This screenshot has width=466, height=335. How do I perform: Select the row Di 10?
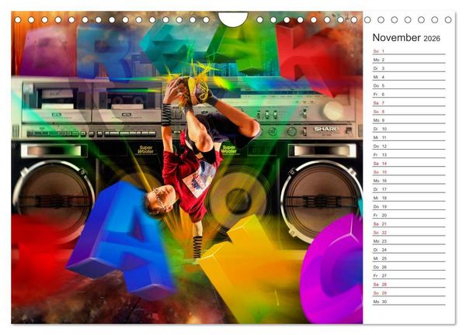pyautogui.click(x=409, y=129)
